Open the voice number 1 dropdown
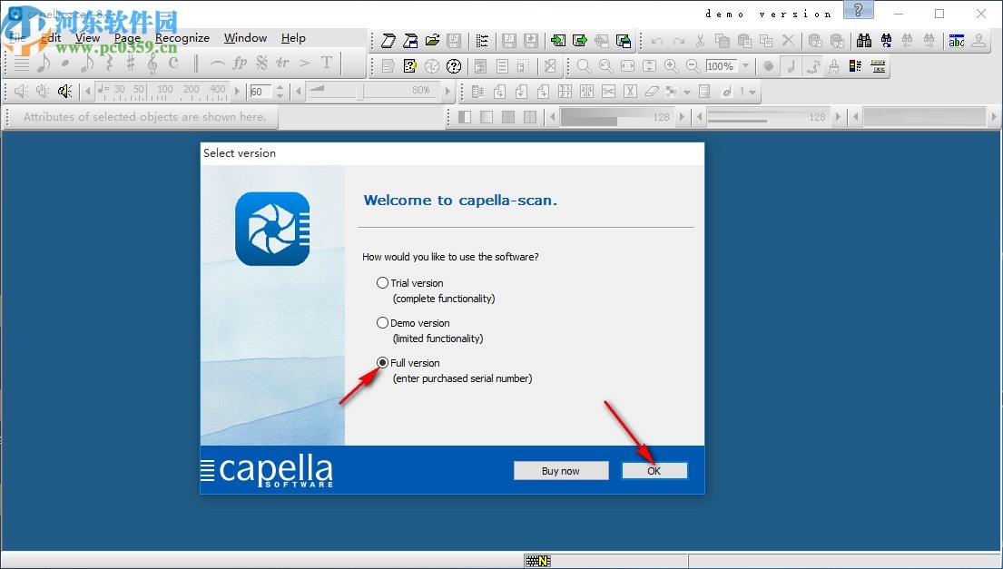The height and width of the screenshot is (569, 1003). pos(752,92)
